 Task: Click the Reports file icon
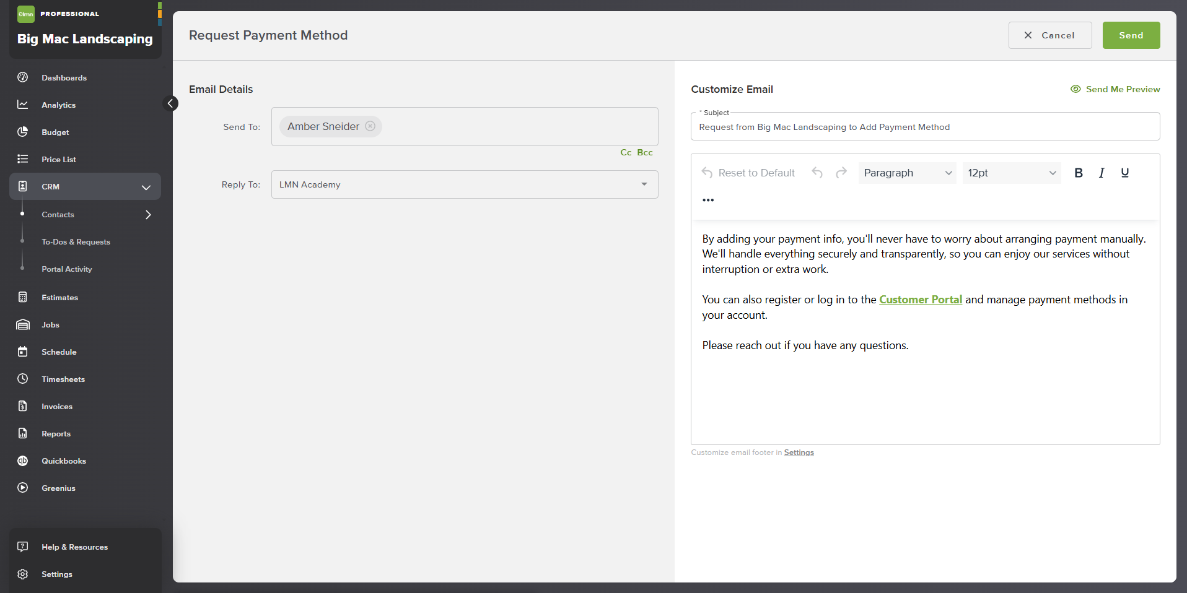pos(23,433)
